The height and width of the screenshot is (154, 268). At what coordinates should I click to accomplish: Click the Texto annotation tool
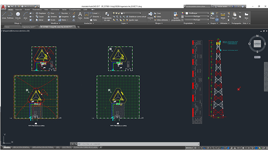click(x=80, y=15)
